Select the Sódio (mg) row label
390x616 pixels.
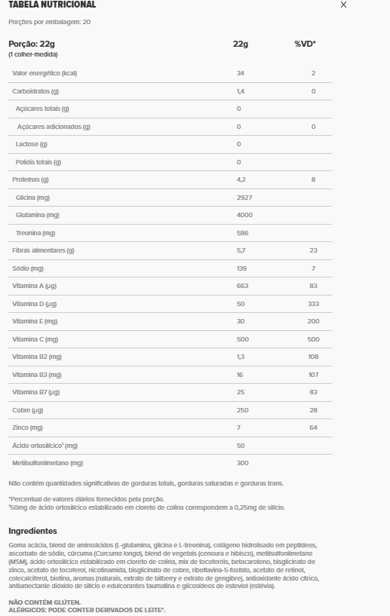pos(27,268)
